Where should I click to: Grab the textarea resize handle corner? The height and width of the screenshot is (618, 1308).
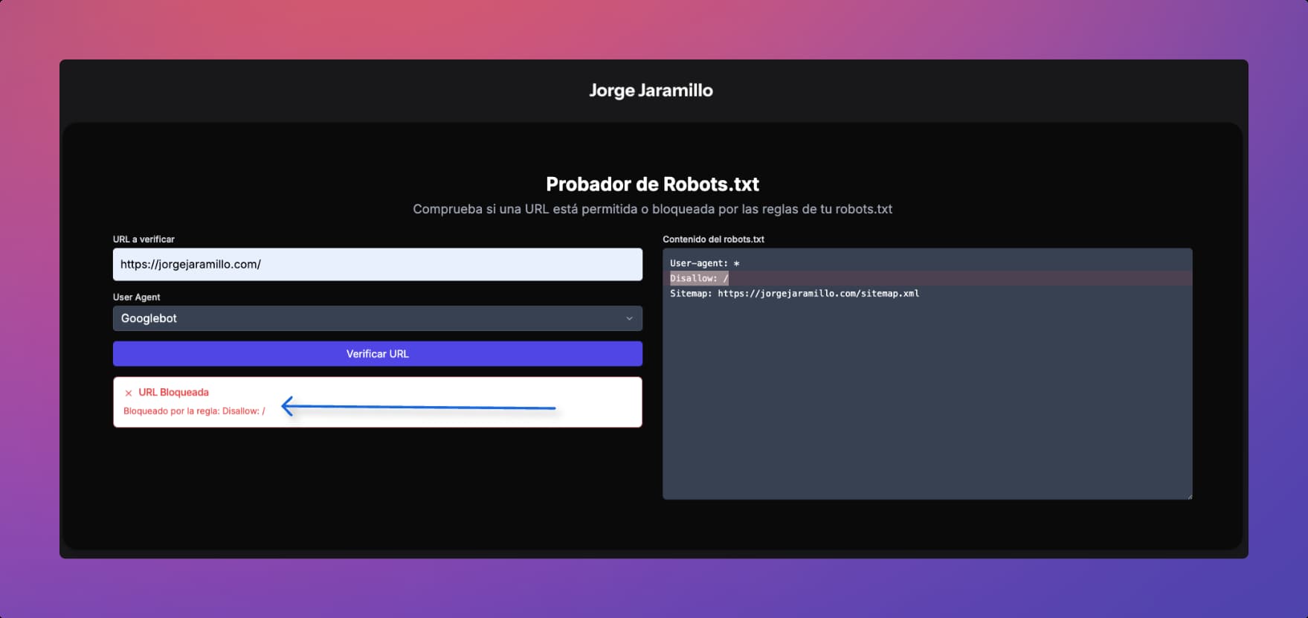[1189, 496]
